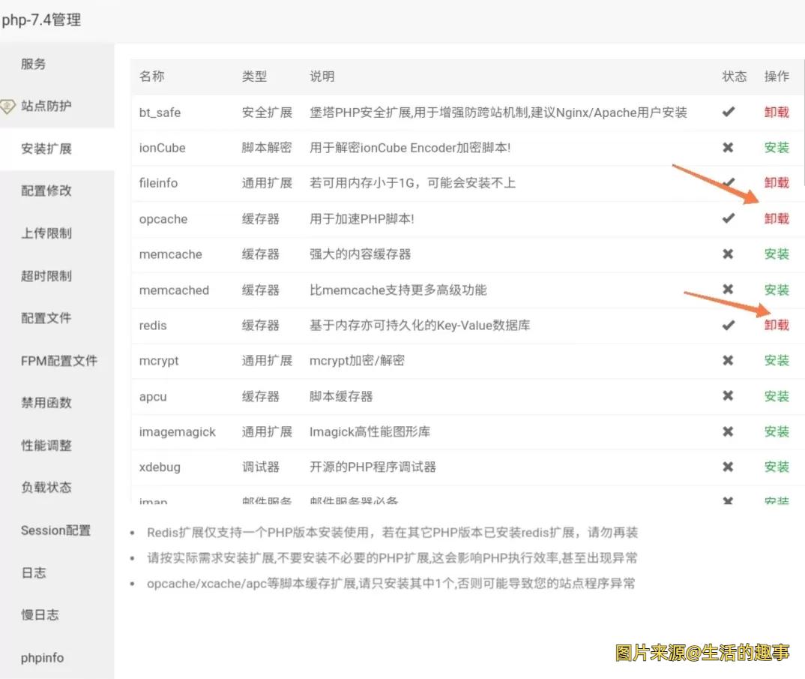Click the checkmark status icon for opcache

coord(728,218)
